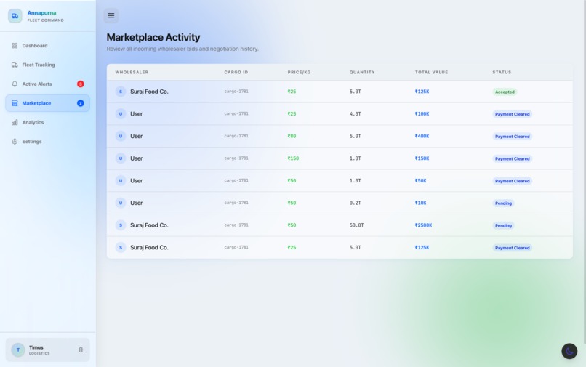Click the U avatar in the ₹150K row
The height and width of the screenshot is (367, 586).
(x=121, y=158)
